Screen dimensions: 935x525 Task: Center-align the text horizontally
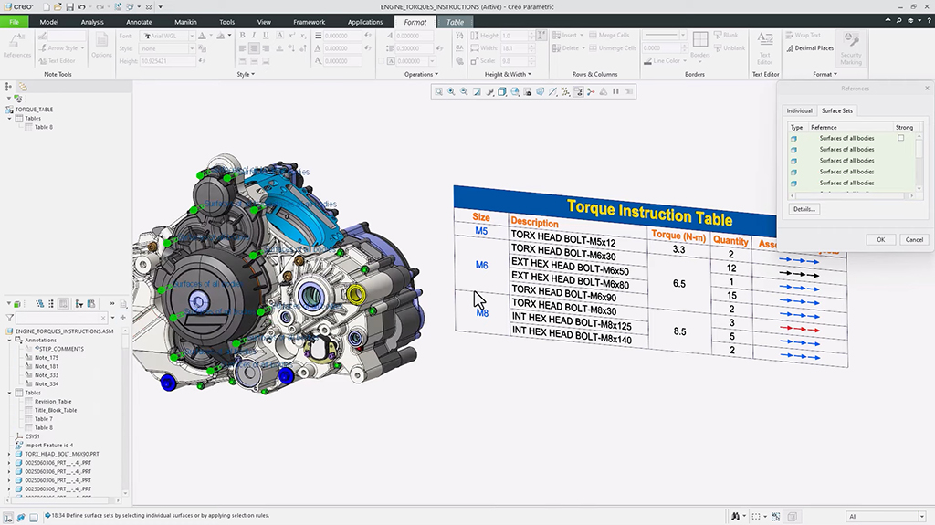[x=254, y=48]
